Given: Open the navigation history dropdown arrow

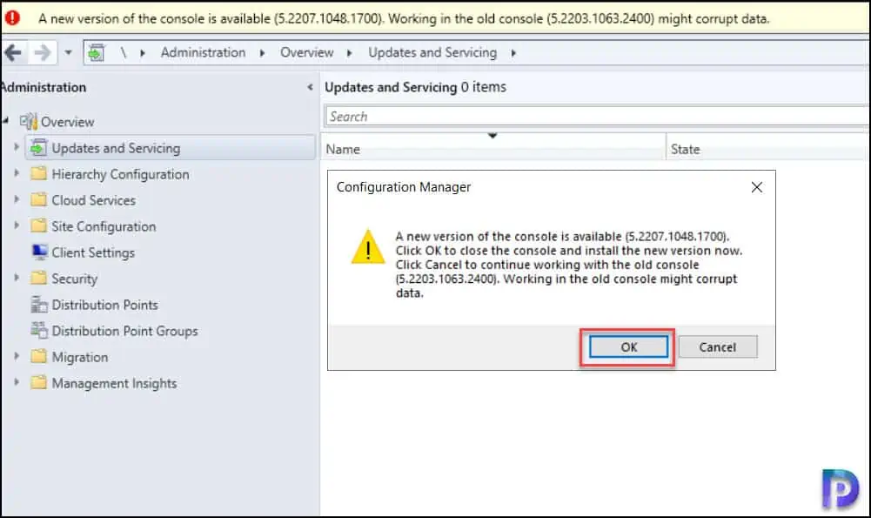Looking at the screenshot, I should pyautogui.click(x=69, y=53).
